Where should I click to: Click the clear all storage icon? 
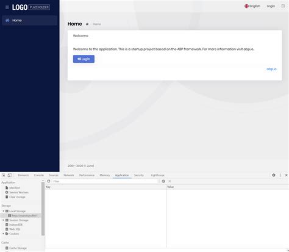[163, 181]
